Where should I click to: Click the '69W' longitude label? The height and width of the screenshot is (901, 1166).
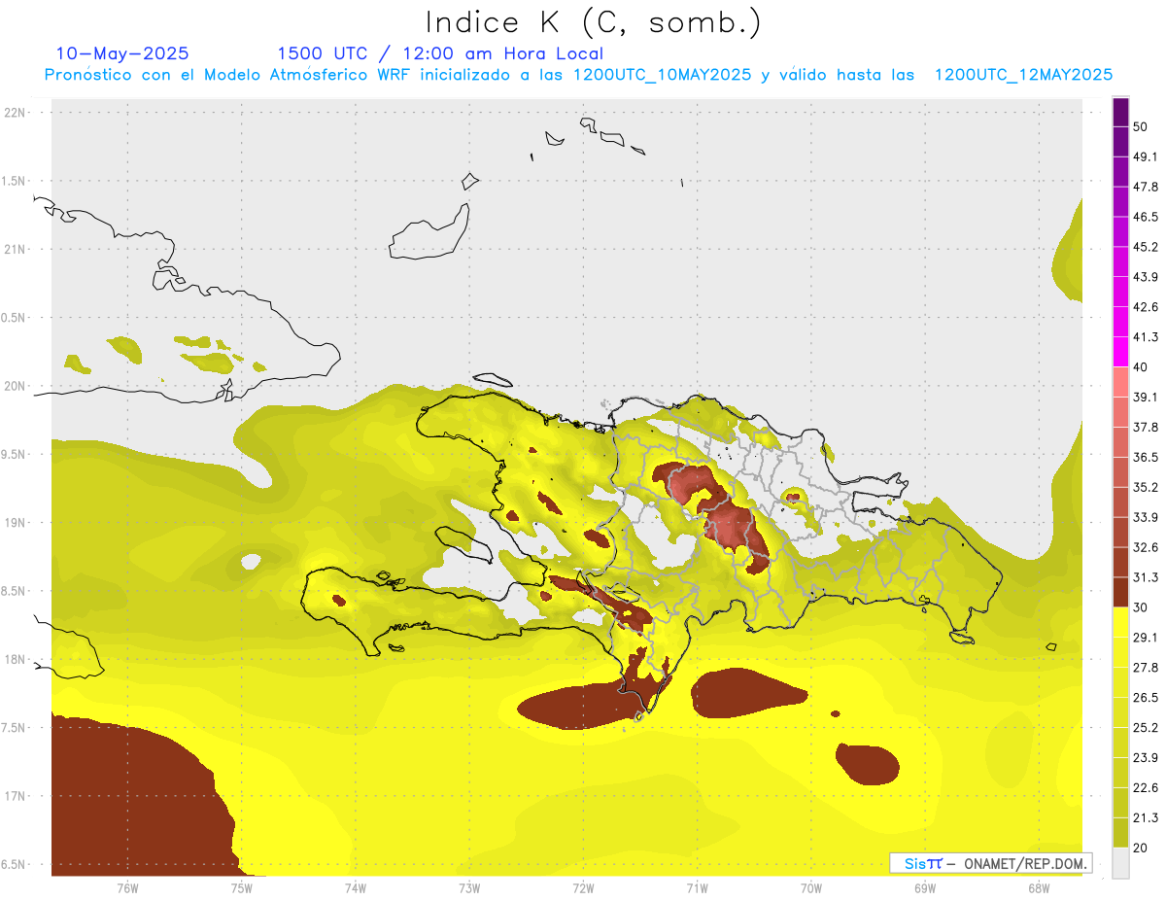point(925,887)
